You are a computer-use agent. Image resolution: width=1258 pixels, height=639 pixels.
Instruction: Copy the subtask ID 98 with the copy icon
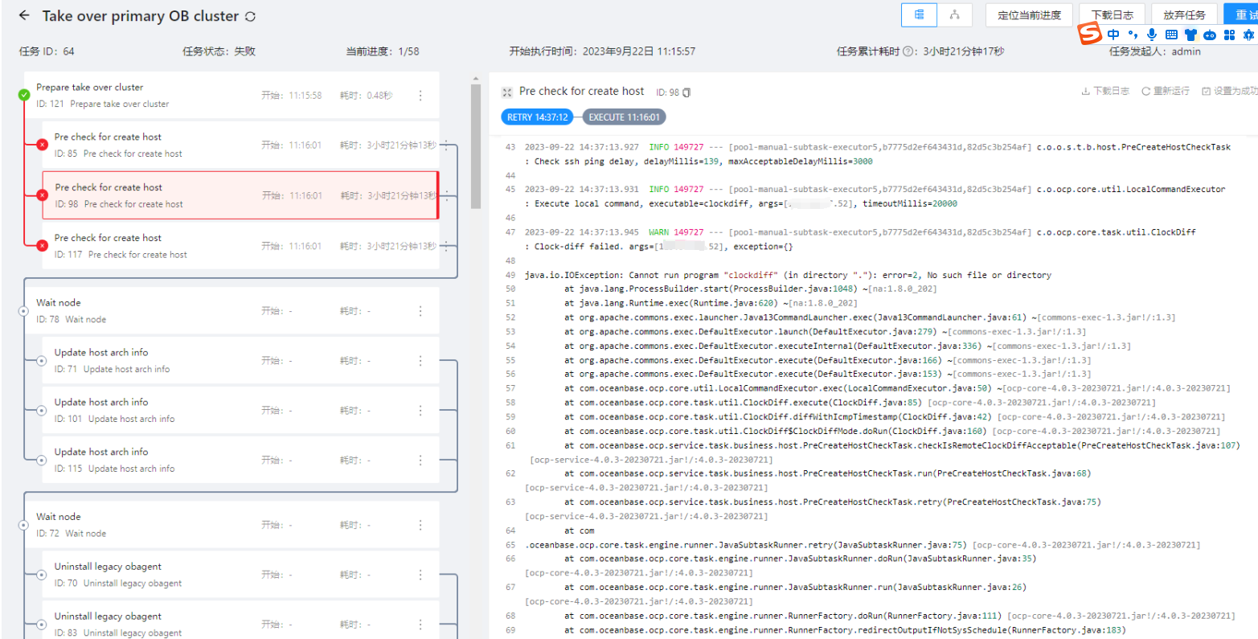[686, 92]
